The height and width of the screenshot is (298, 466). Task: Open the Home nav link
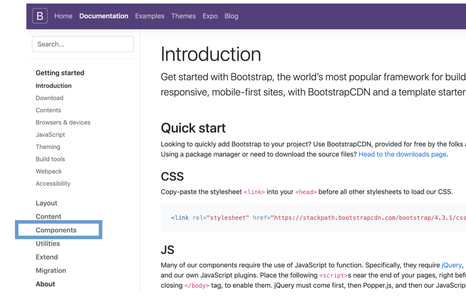tap(63, 16)
